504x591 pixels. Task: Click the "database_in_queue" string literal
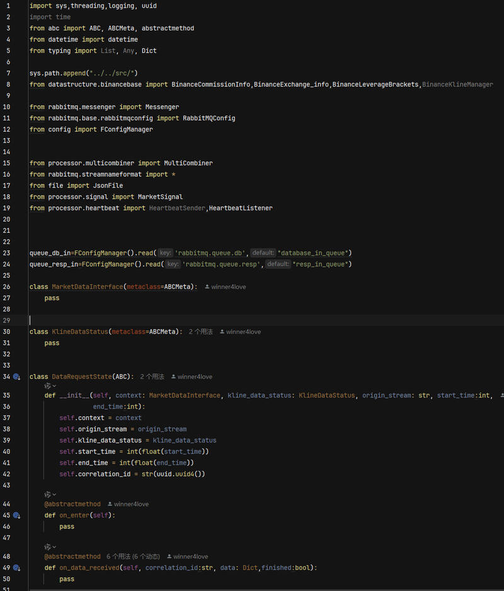tap(312, 253)
